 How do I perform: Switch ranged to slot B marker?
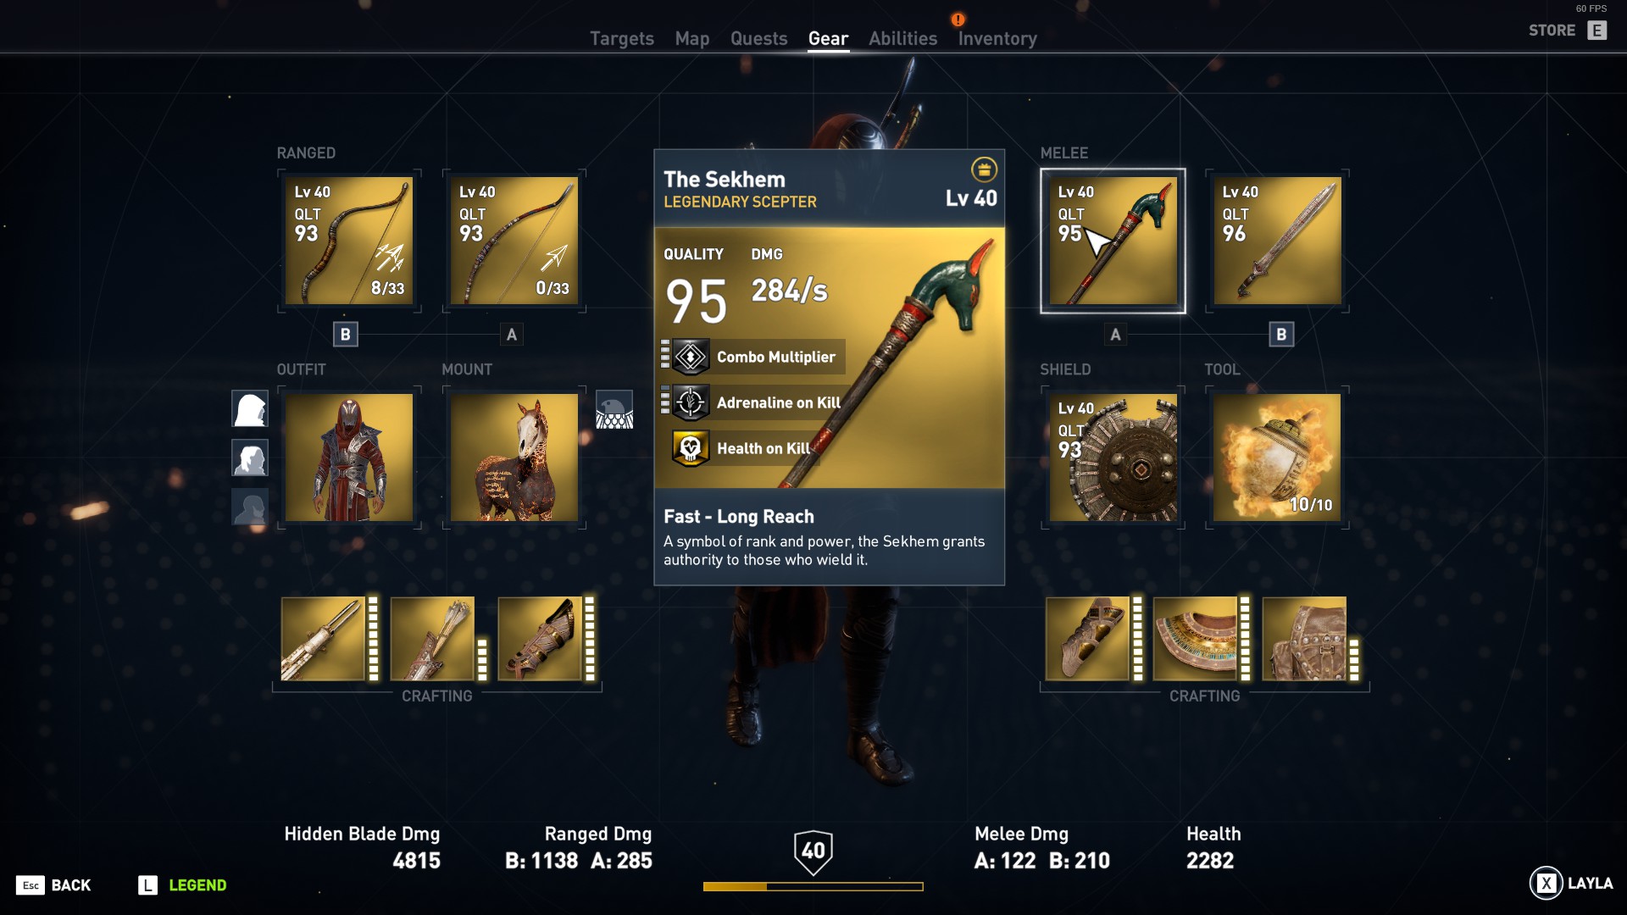click(x=345, y=334)
